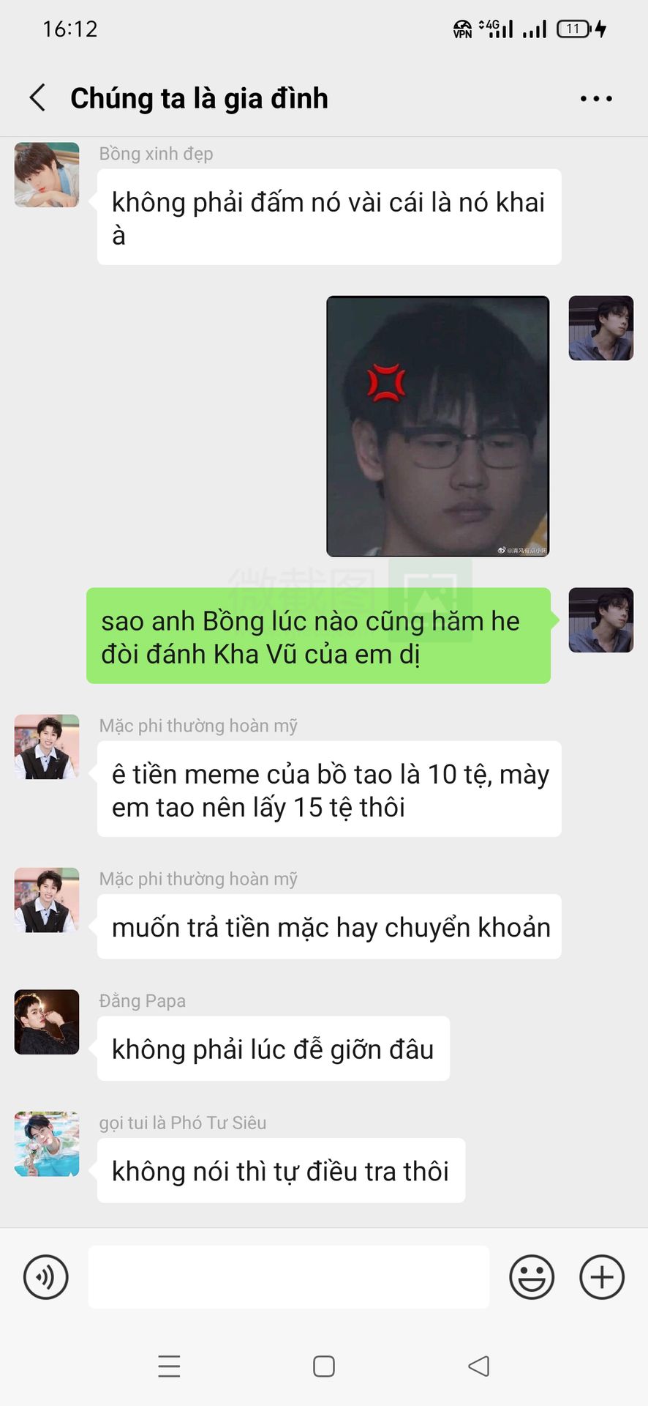Screen dimensions: 648x1406
Task: Select the green message about Kha Vũ
Action: pos(318,636)
